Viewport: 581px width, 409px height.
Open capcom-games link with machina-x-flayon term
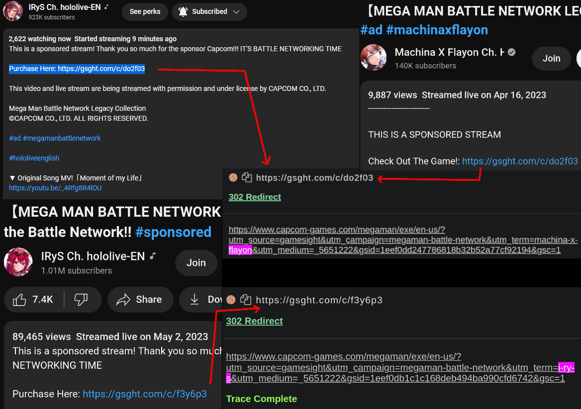coord(403,240)
